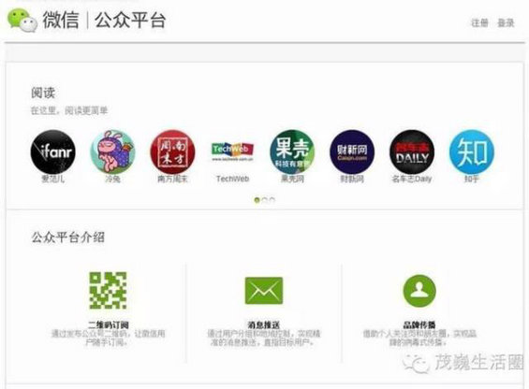Image resolution: width=529 pixels, height=389 pixels.
Task: Open the 登录 login link
Action: [506, 23]
